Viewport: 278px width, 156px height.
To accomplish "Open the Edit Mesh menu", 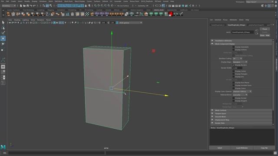I will click(59, 1).
